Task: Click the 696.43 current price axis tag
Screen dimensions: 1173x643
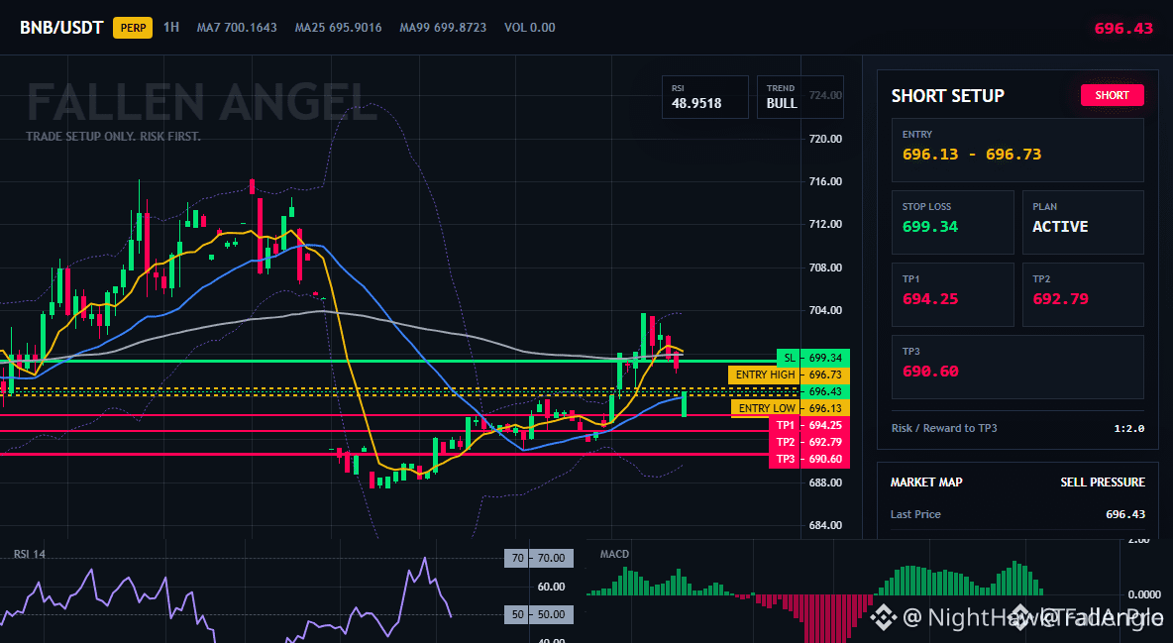Action: 825,391
